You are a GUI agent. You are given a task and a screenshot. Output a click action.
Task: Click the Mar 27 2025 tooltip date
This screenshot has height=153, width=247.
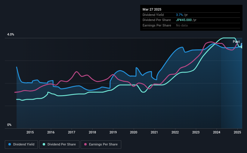click(152, 9)
